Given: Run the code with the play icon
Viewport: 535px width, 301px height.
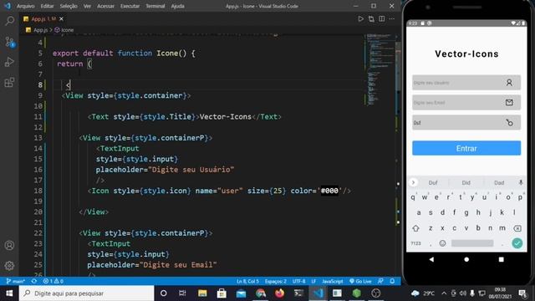Looking at the screenshot, I should [360, 18].
